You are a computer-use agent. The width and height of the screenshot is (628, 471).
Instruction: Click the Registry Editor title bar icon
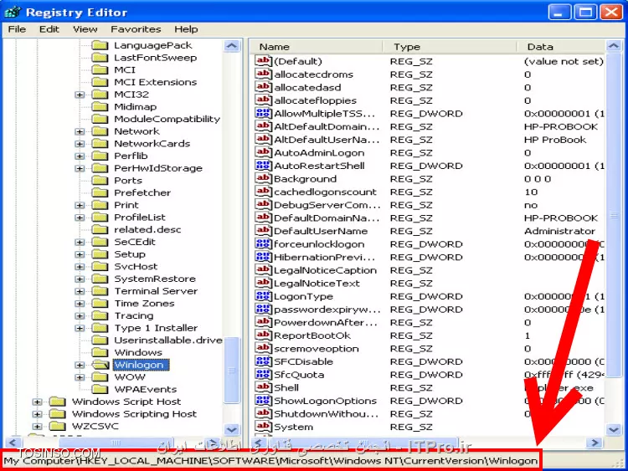[x=13, y=12]
